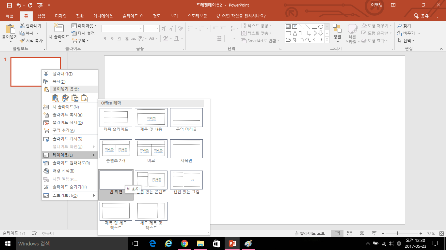Image resolution: width=446 pixels, height=250 pixels.
Task: Open the File tab
Action: [x=9, y=16]
